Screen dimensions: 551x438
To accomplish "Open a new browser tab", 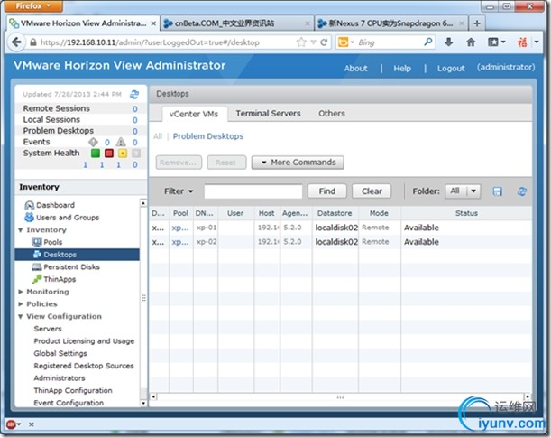I will click(x=477, y=23).
